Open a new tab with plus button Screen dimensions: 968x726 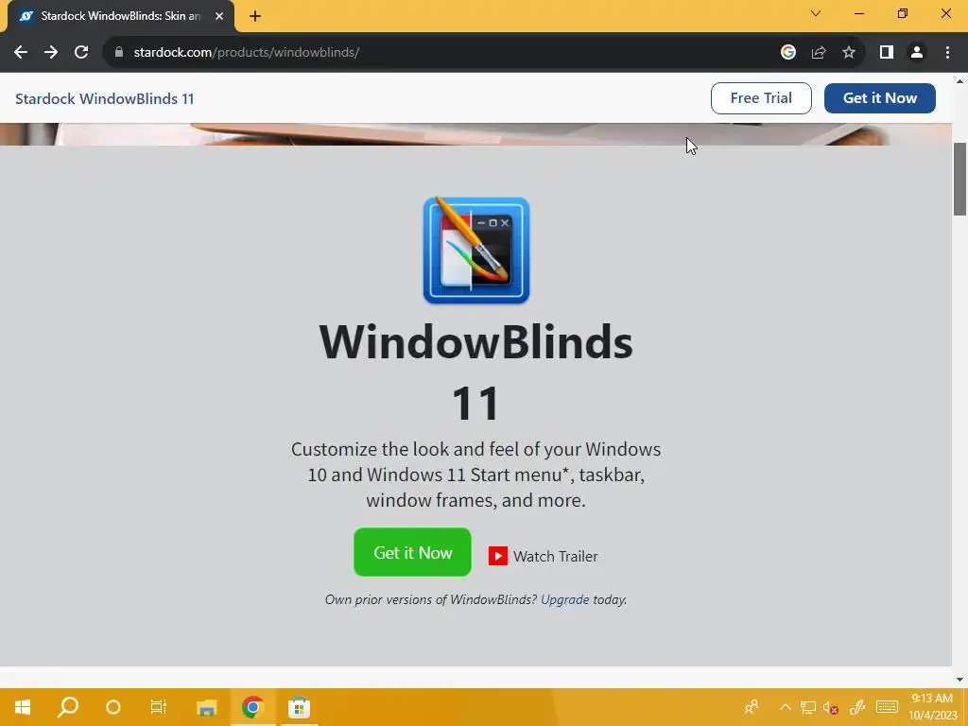pos(255,16)
